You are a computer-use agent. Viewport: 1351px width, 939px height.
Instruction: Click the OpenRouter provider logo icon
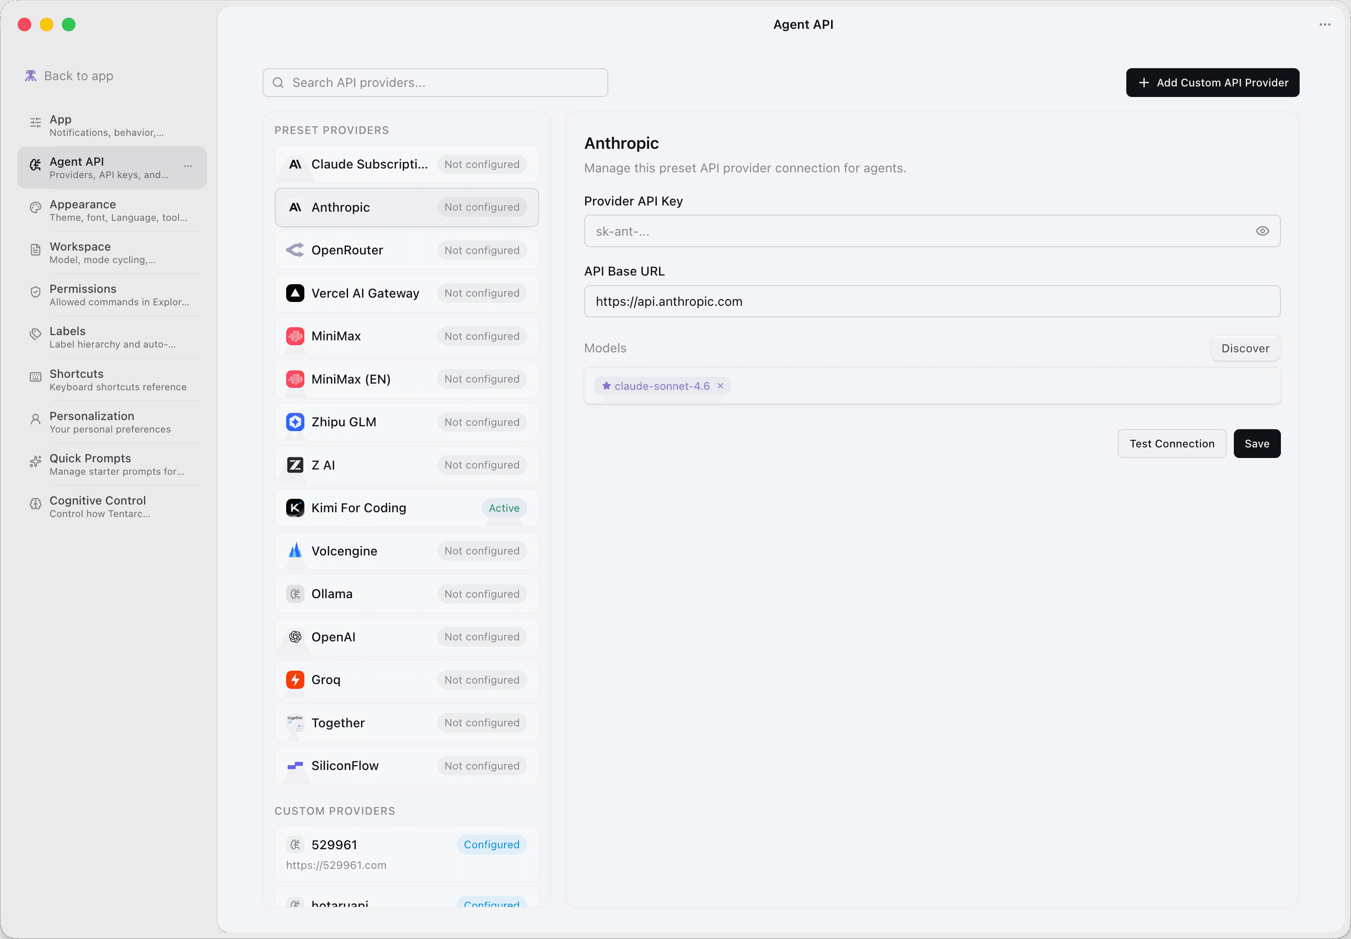tap(295, 250)
